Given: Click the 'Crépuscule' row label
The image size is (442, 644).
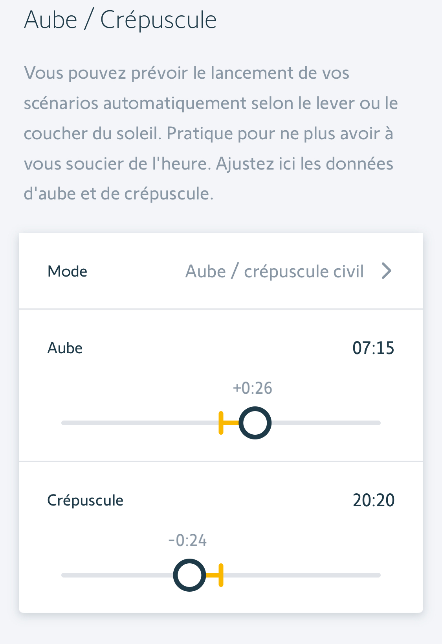Looking at the screenshot, I should coord(85,500).
